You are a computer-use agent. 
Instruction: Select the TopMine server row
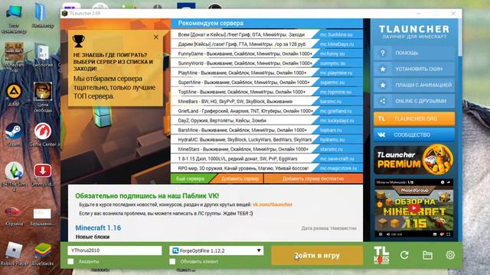(x=267, y=92)
